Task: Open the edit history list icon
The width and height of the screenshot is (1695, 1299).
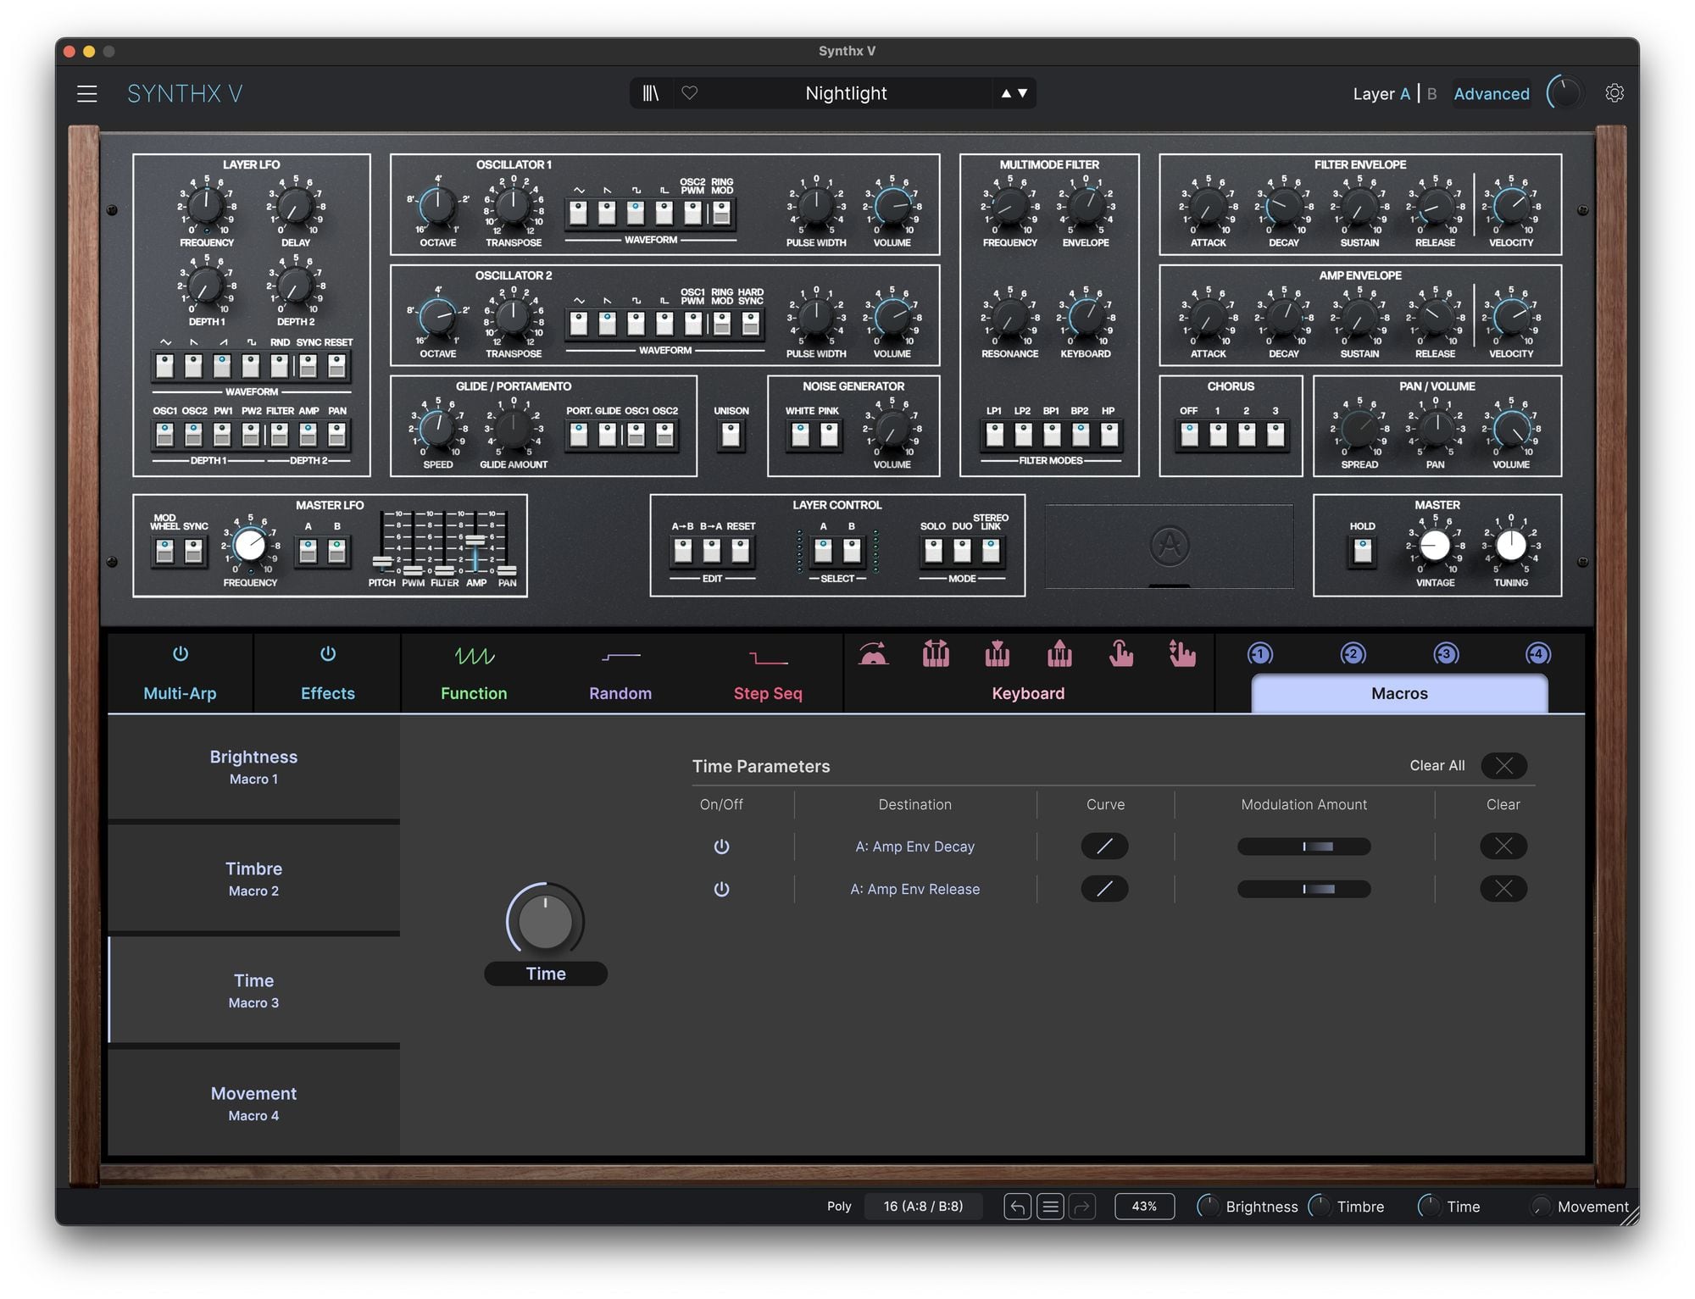Action: click(x=1050, y=1206)
